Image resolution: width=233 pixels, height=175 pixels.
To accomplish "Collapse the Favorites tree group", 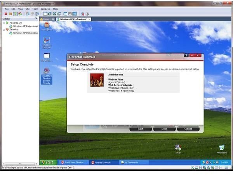I will click(x=4, y=30).
